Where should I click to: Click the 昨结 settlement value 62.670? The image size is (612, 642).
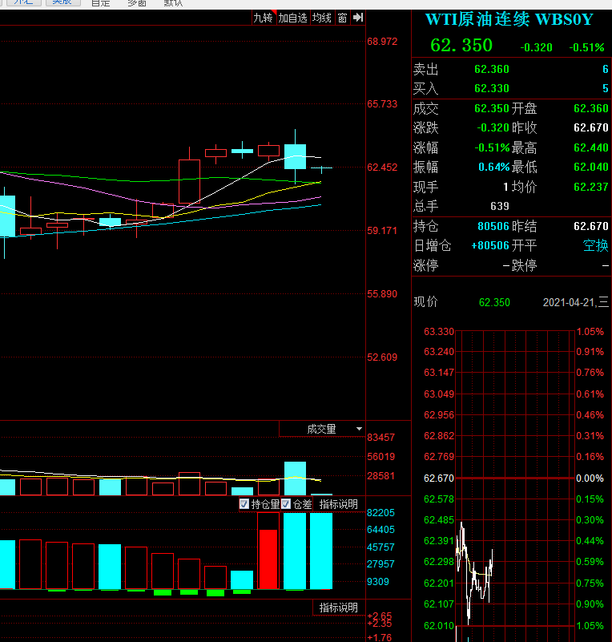pos(591,226)
